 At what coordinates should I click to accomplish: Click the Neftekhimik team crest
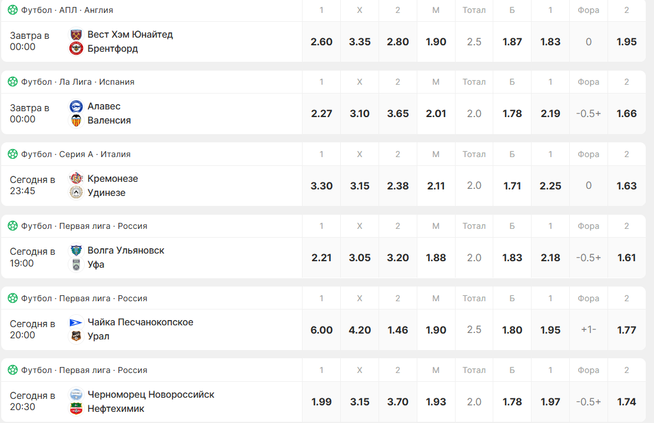(76, 408)
